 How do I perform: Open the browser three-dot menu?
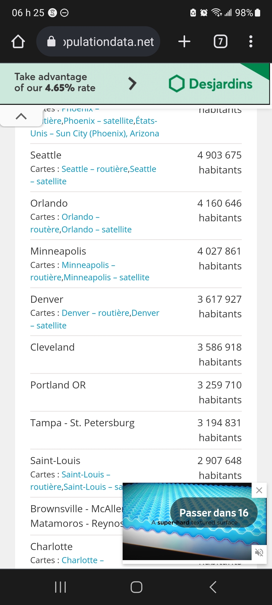click(x=251, y=42)
